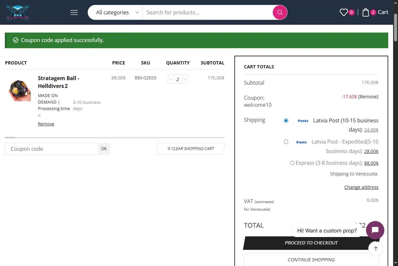Click the Shipping to Venezuela text

[x=354, y=174]
